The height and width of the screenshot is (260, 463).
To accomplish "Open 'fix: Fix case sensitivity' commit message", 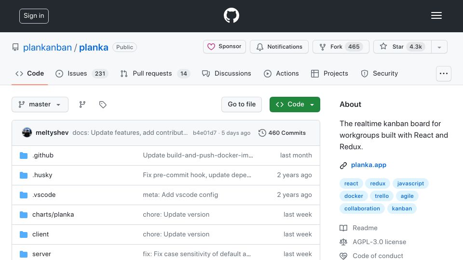I will 197,254.
